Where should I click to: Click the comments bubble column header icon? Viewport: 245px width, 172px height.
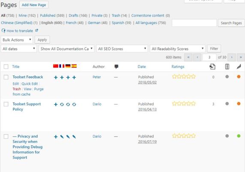point(116,67)
